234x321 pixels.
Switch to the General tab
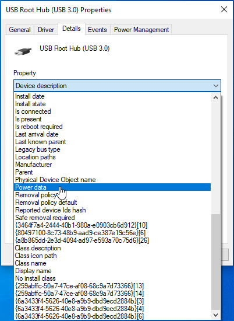pos(20,30)
